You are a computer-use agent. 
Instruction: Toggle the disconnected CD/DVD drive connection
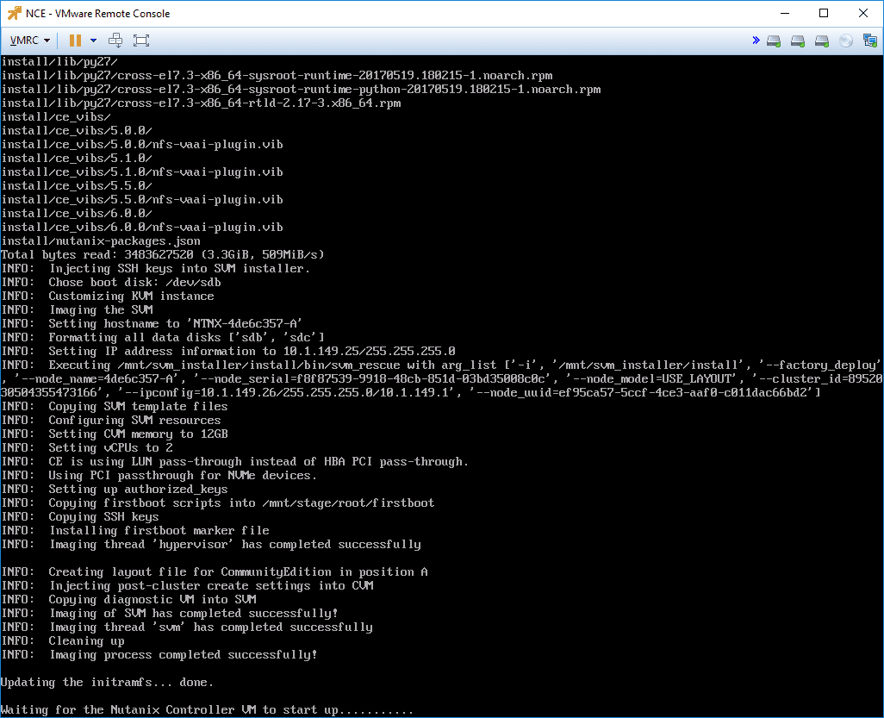845,41
